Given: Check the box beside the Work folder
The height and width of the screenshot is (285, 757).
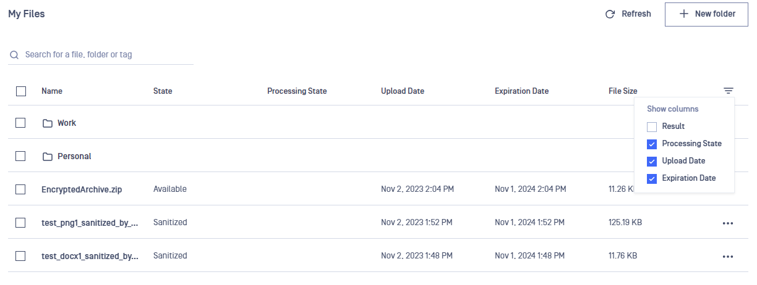Looking at the screenshot, I should (20, 122).
